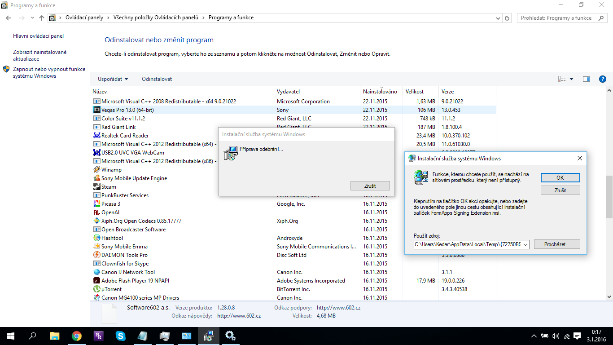Open Zobrazit nainstalované aktualizace link
Image resolution: width=613 pixels, height=345 pixels.
[39, 55]
